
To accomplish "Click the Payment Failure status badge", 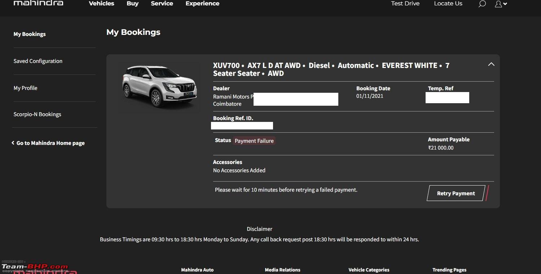I will 254,141.
